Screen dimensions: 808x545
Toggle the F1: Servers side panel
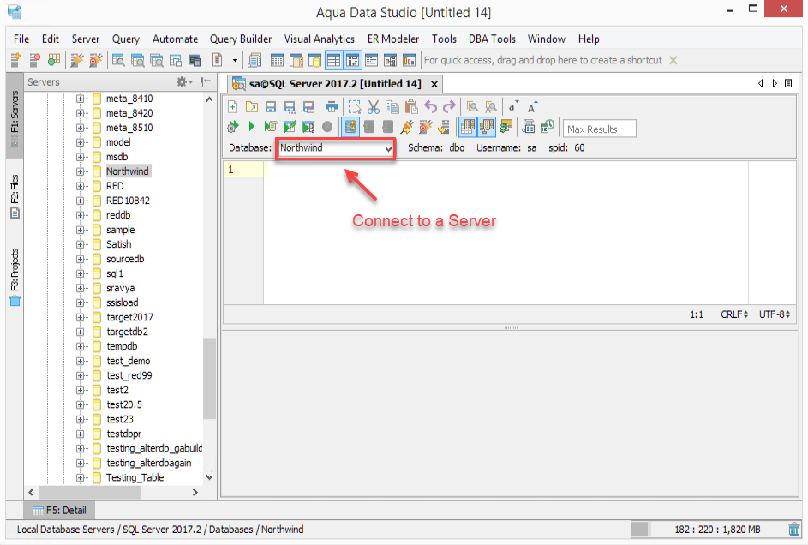click(x=15, y=116)
